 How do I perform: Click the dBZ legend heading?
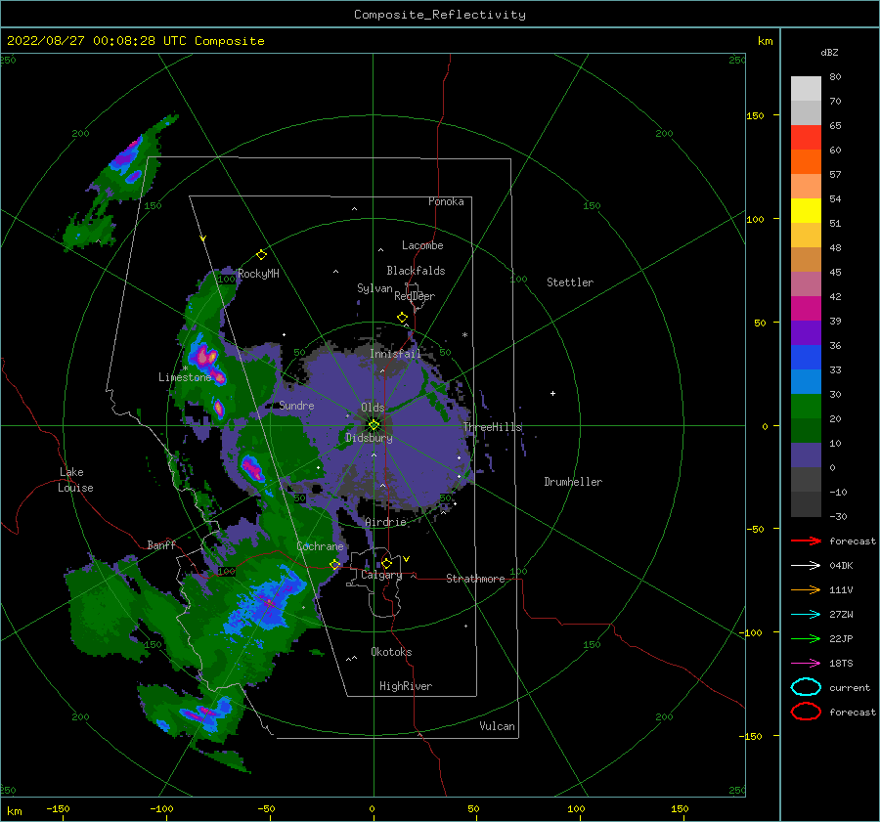pyautogui.click(x=829, y=52)
